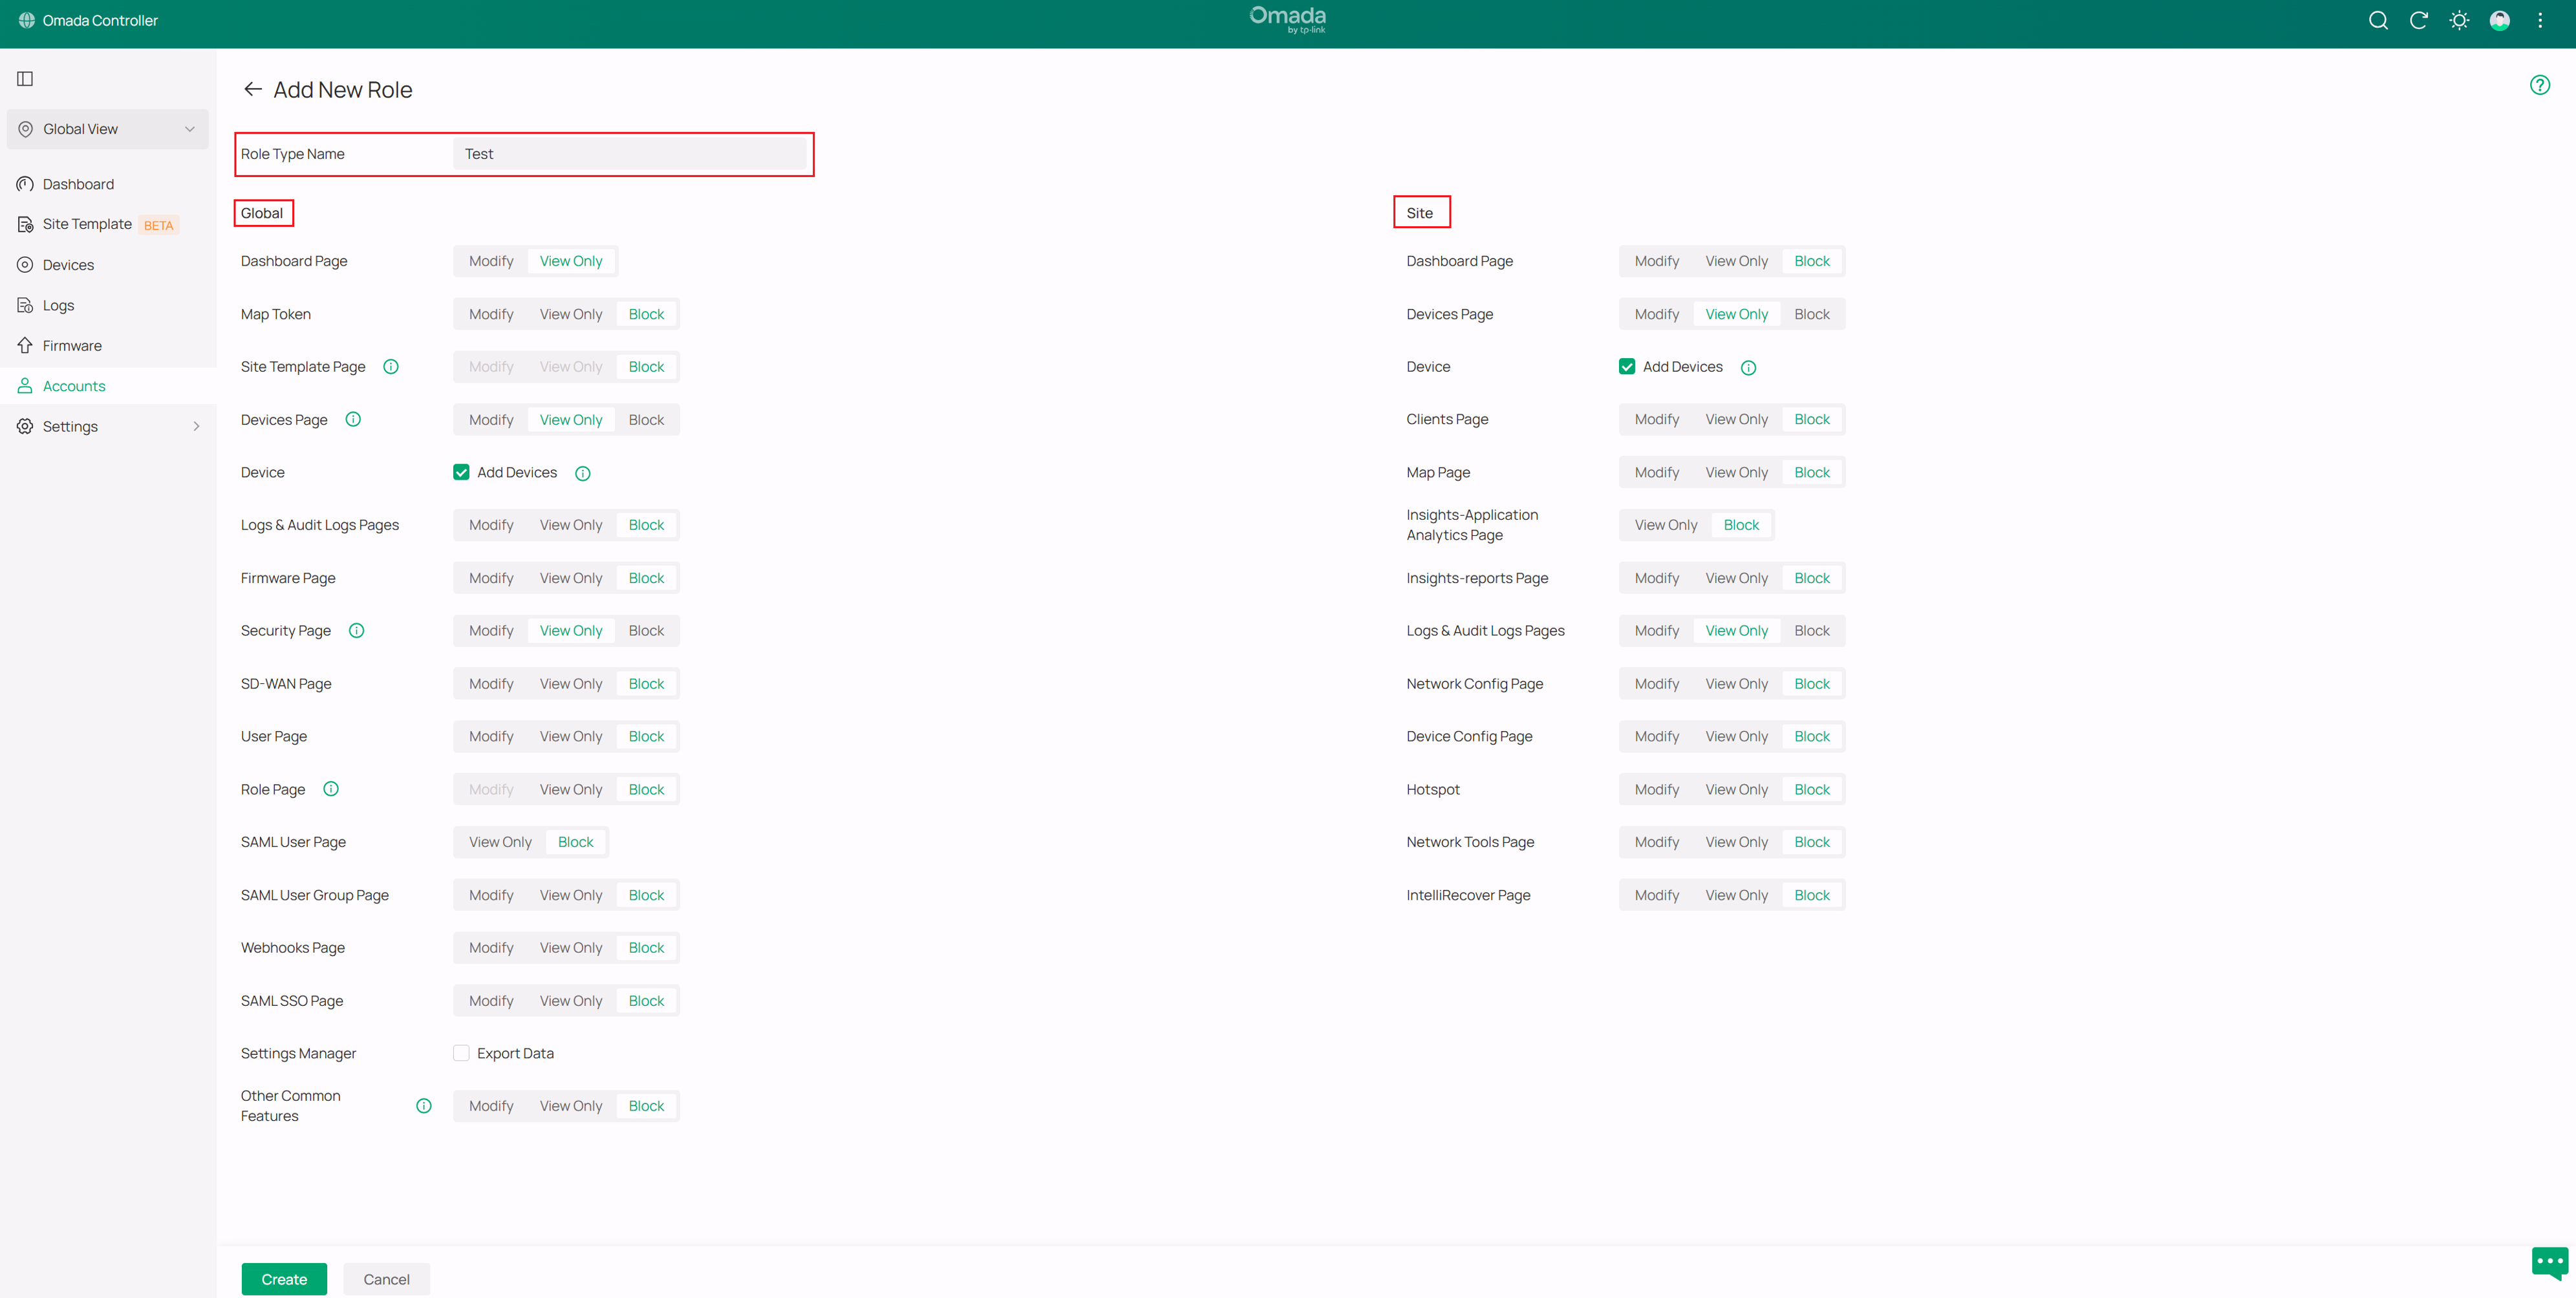Click info icon next to Global Devices Page
Screen dimensions: 2576x1298
click(353, 419)
